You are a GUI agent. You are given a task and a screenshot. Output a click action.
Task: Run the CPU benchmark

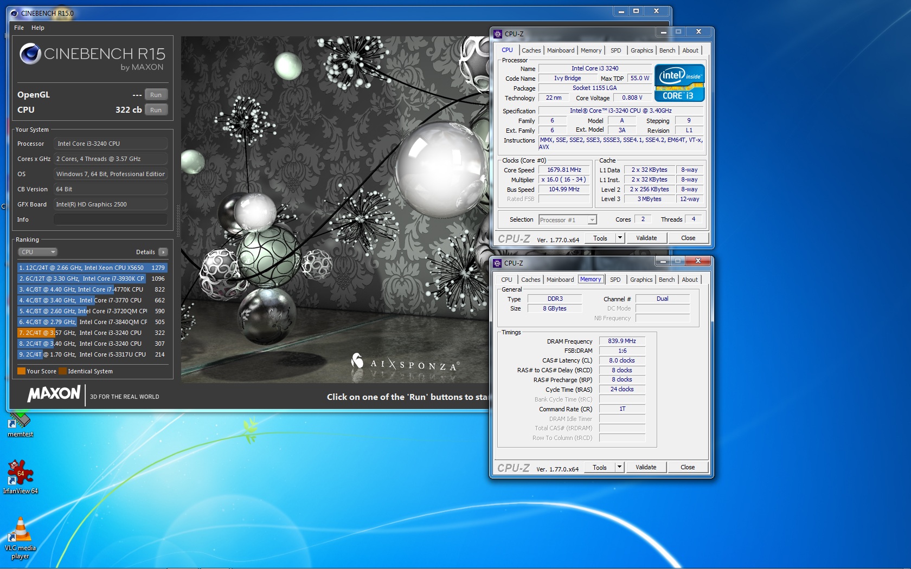156,110
